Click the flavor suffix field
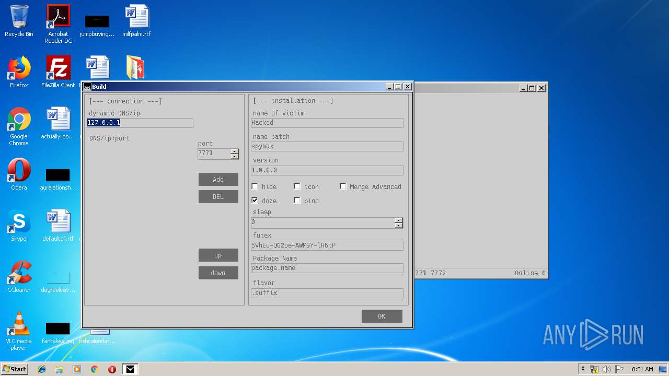This screenshot has height=376, width=669. click(327, 293)
